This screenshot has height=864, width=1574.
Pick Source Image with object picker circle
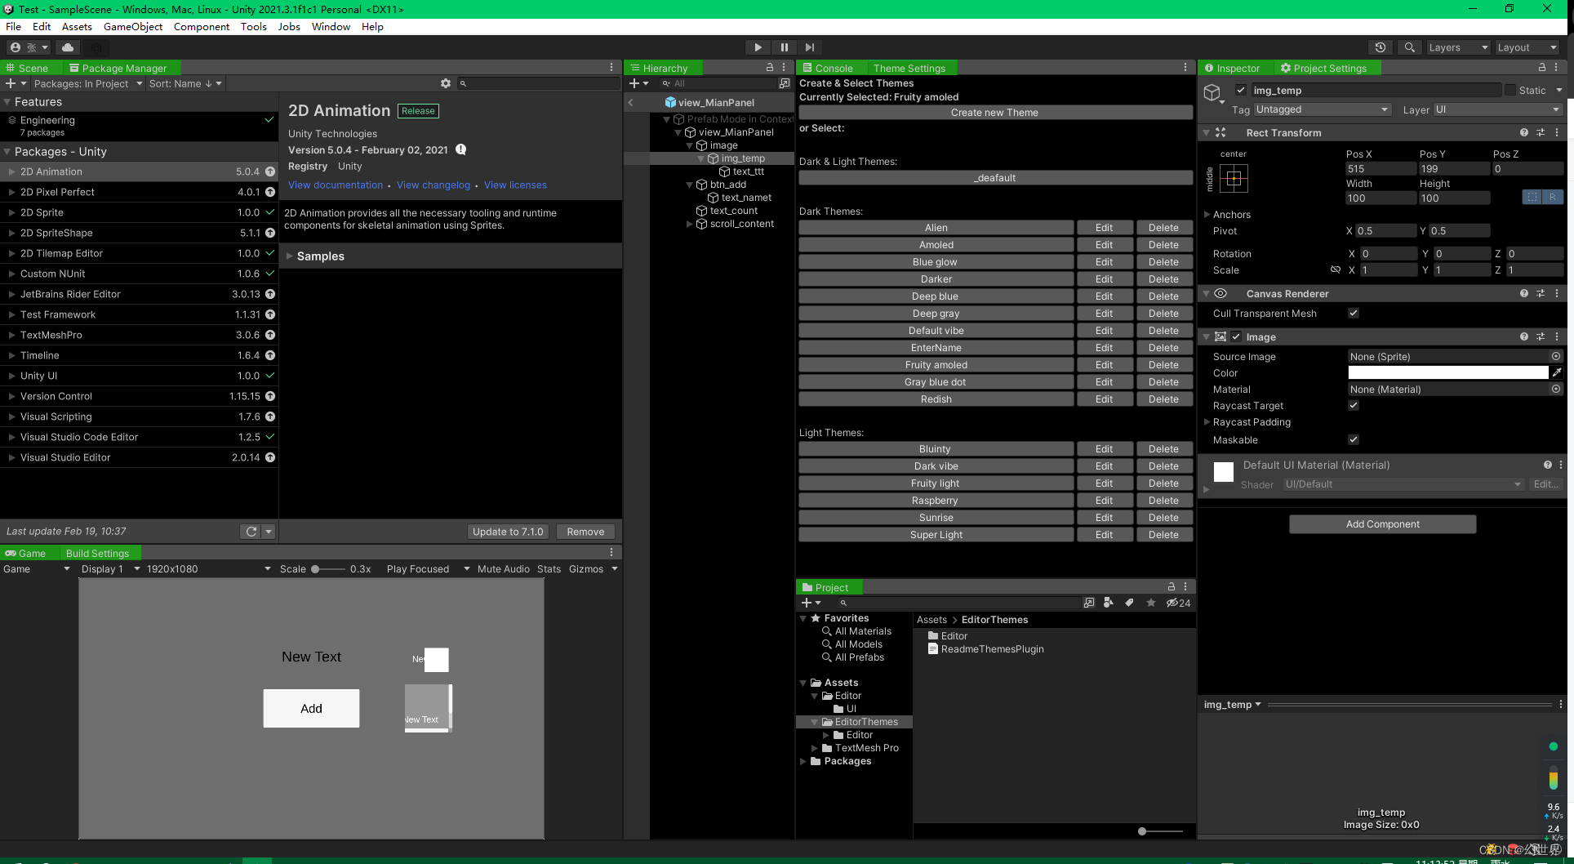[x=1556, y=356]
